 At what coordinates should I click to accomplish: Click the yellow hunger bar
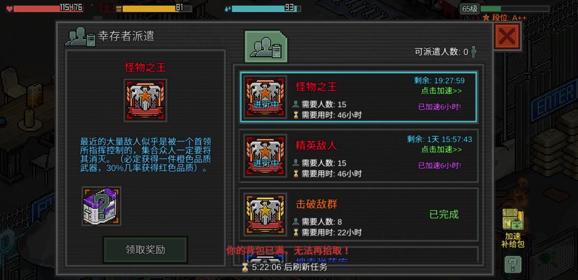157,8
